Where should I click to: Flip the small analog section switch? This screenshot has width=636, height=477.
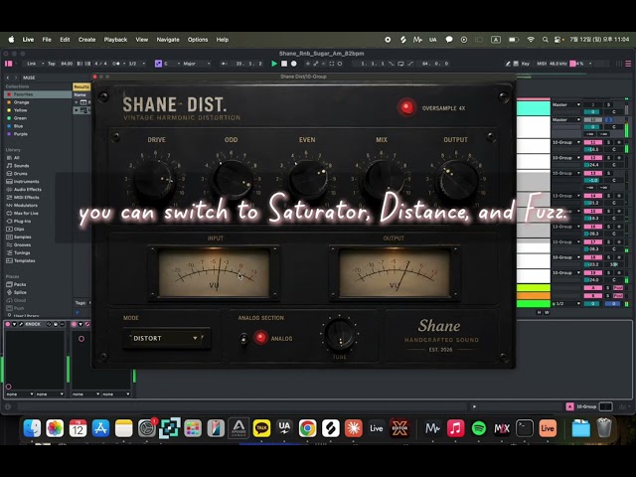coord(243,338)
